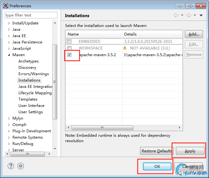
Task: Confirm with the OK button
Action: click(x=157, y=166)
